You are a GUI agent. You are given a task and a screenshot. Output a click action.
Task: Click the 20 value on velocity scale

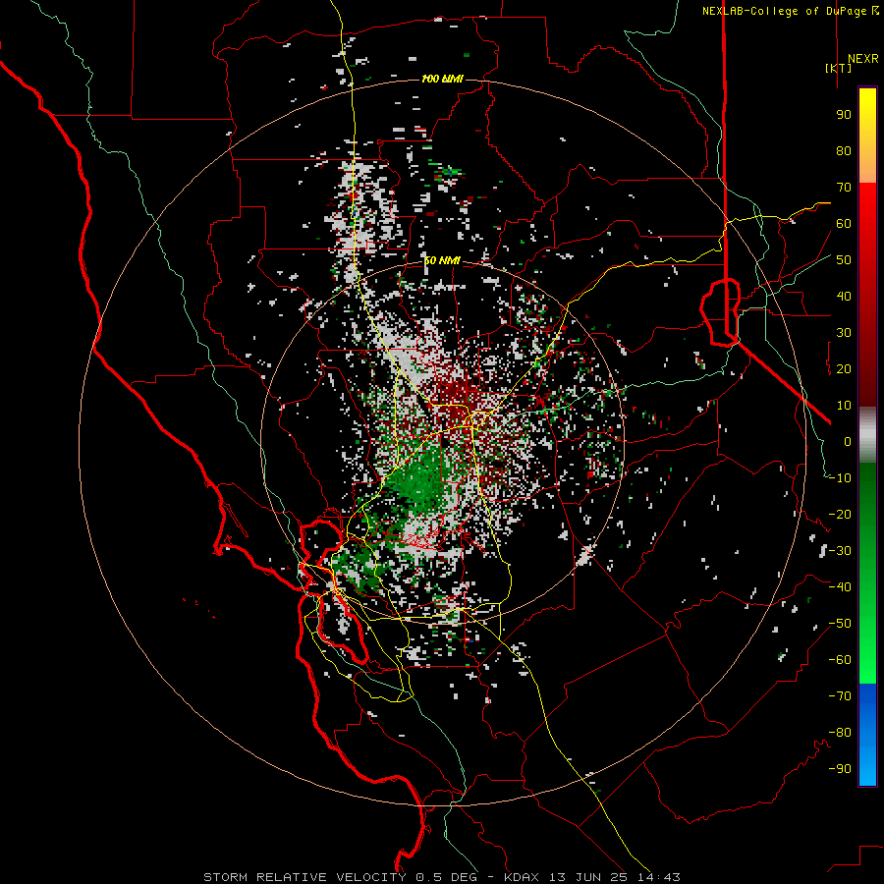click(844, 369)
